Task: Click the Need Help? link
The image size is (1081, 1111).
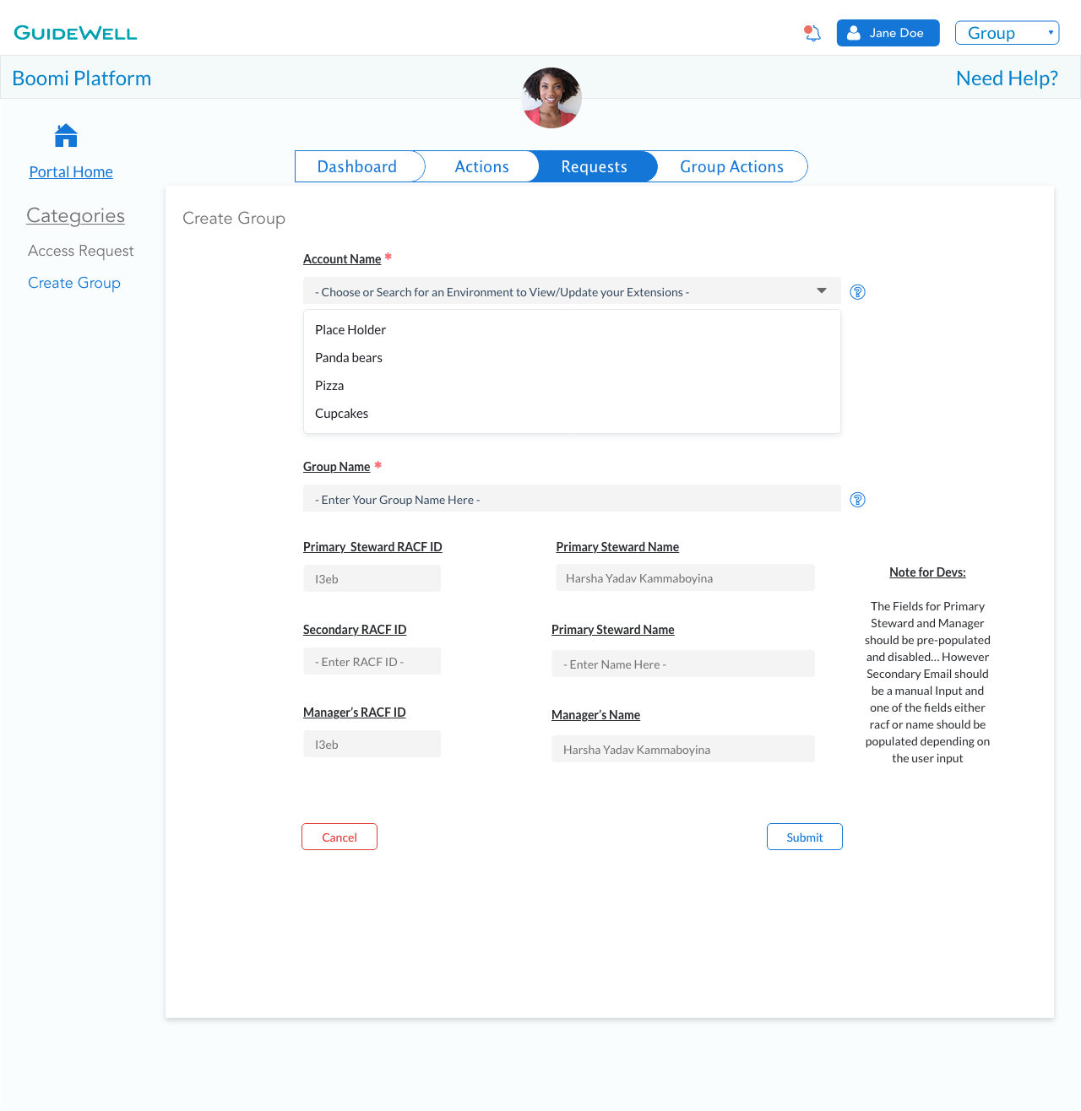Action: [x=1007, y=79]
